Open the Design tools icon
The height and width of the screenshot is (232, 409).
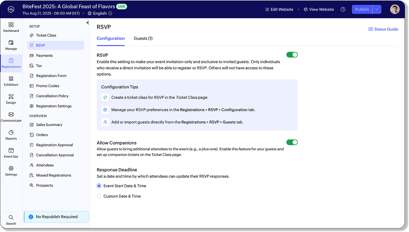coord(11,97)
